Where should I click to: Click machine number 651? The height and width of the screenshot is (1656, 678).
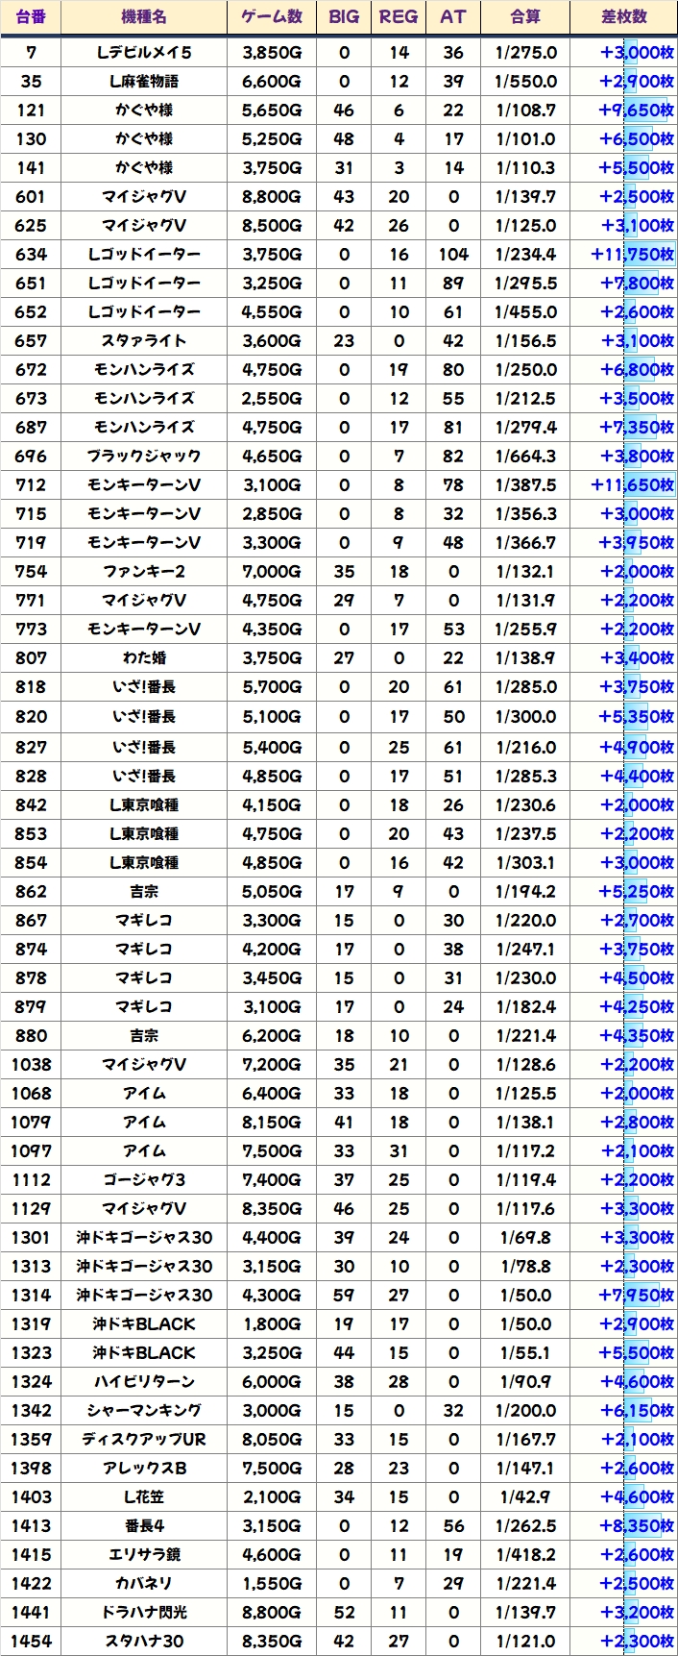click(x=31, y=284)
